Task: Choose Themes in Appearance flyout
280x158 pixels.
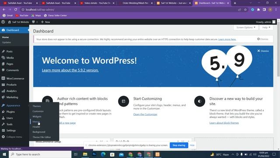Action: coord(37,106)
